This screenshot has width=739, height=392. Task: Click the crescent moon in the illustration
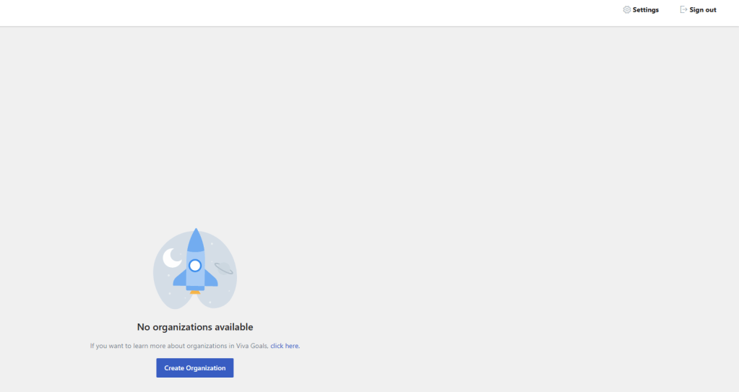171,258
